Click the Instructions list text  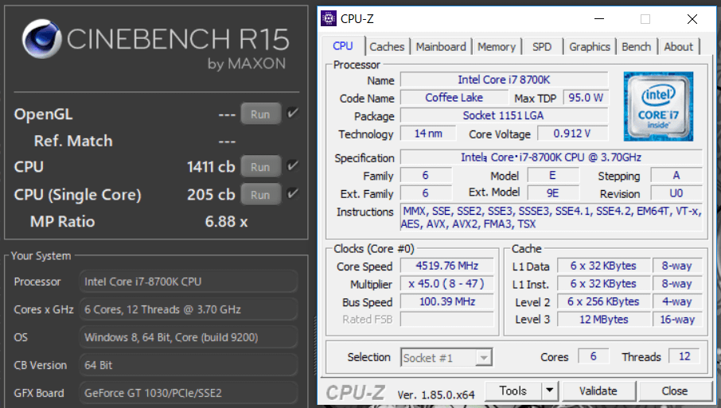[551, 217]
